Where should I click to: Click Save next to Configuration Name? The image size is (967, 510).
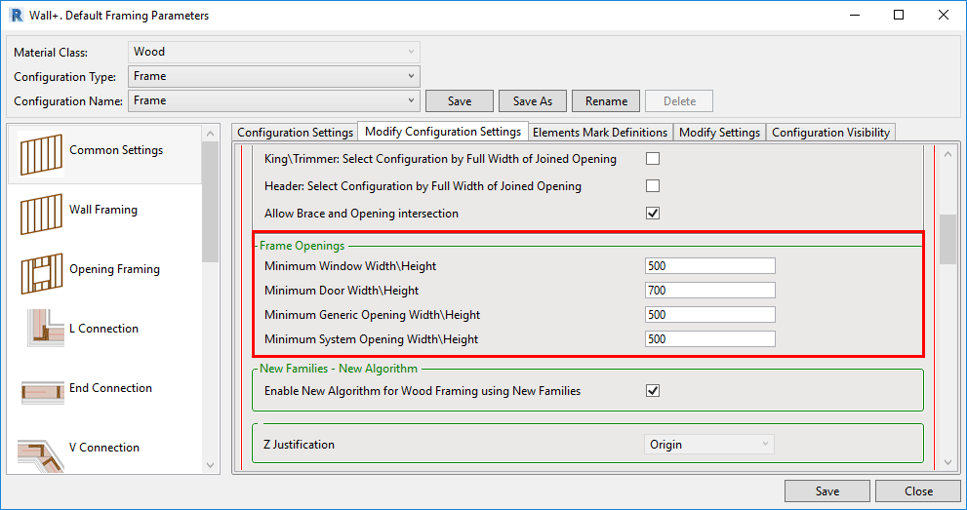tap(460, 101)
